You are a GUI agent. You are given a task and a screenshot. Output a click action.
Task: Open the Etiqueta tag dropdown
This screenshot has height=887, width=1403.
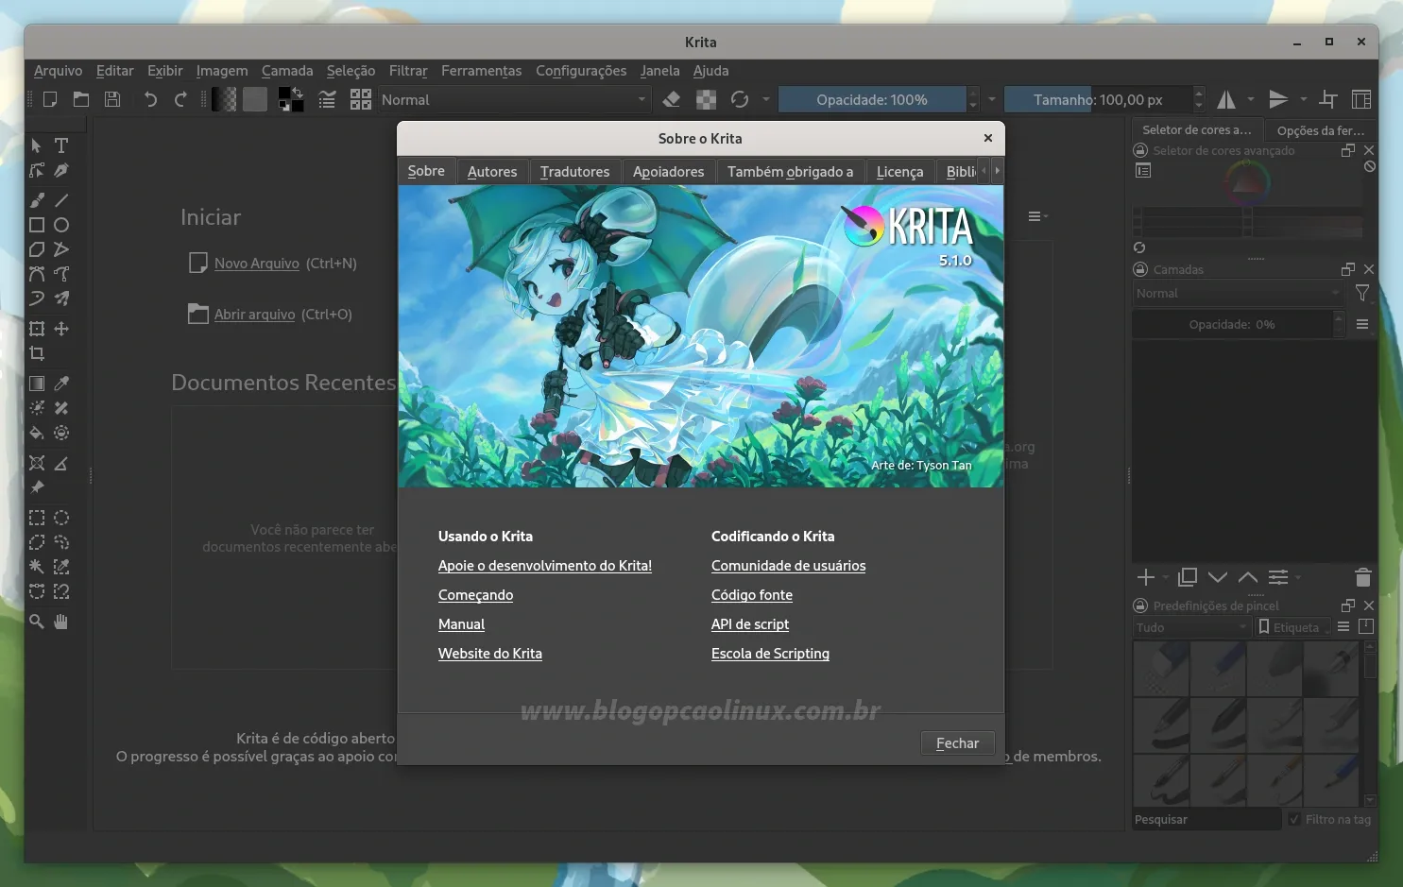pyautogui.click(x=1293, y=627)
